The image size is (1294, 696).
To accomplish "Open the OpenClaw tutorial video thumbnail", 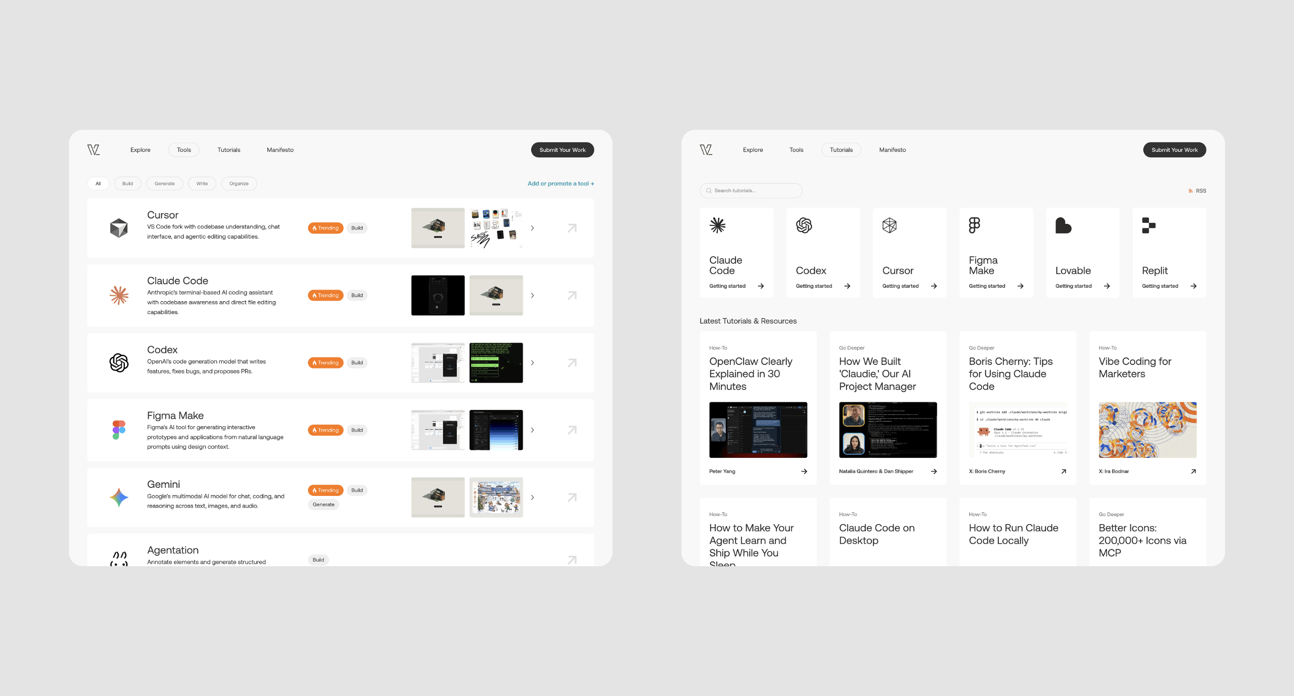I will pyautogui.click(x=758, y=430).
